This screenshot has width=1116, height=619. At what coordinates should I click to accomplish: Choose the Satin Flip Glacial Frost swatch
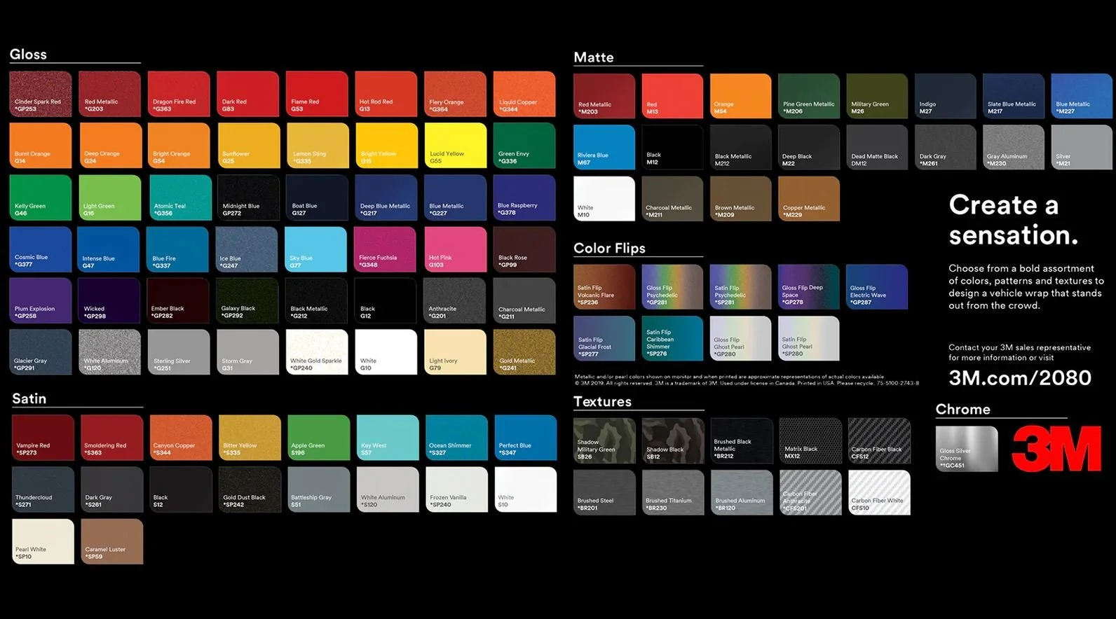[x=604, y=338]
